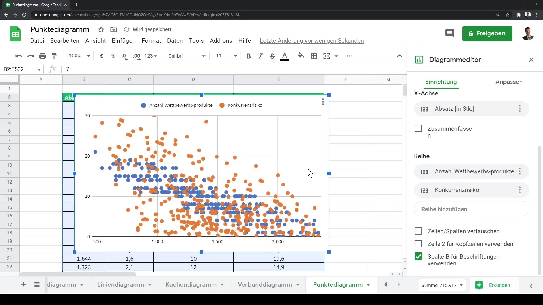This screenshot has height=305, width=543.
Task: Format as percent with % icon
Action: 113,56
